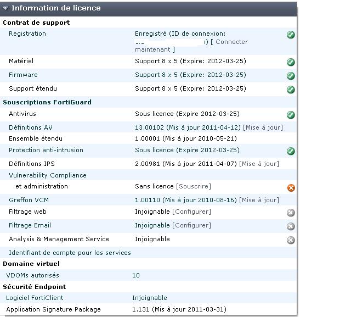Screen dimensions: 351x317
Task: Click the green check icon for Firmware
Action: point(291,76)
